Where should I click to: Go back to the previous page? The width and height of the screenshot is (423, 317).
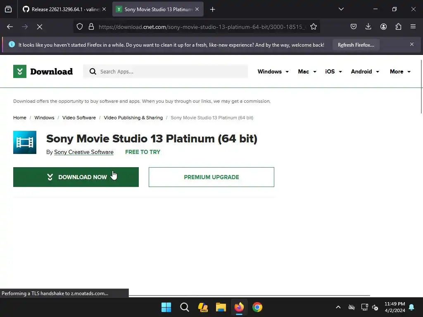[x=10, y=27]
